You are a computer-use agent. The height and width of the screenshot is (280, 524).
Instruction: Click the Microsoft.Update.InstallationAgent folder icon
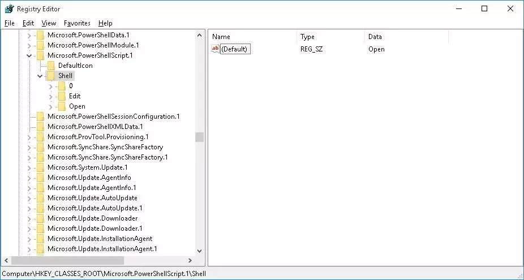tap(40, 239)
